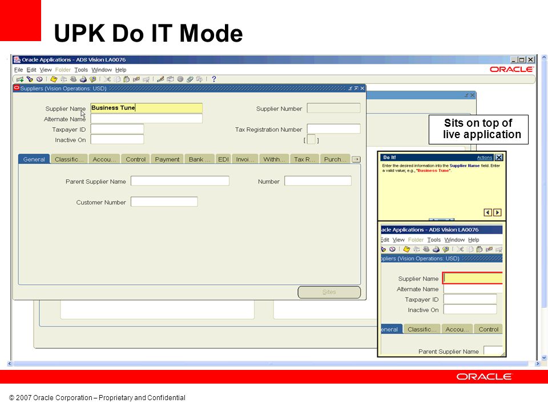The width and height of the screenshot is (548, 411).
Task: Switch to the Withh... tab
Action: click(275, 159)
